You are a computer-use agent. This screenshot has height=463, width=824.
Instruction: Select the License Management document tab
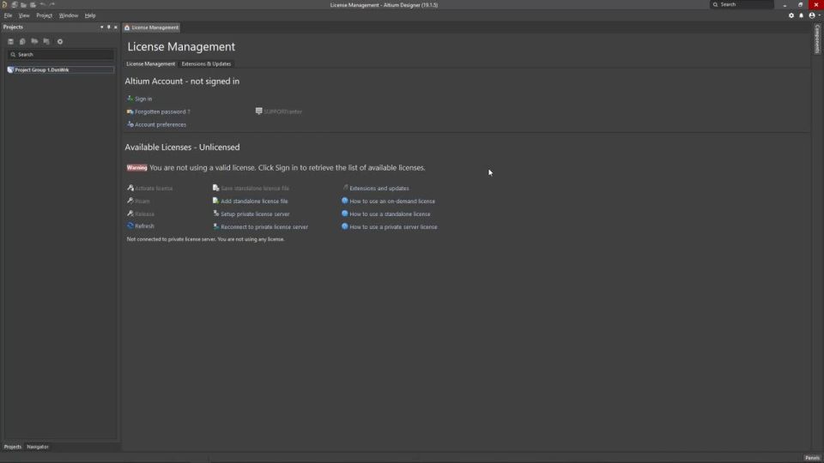click(151, 27)
